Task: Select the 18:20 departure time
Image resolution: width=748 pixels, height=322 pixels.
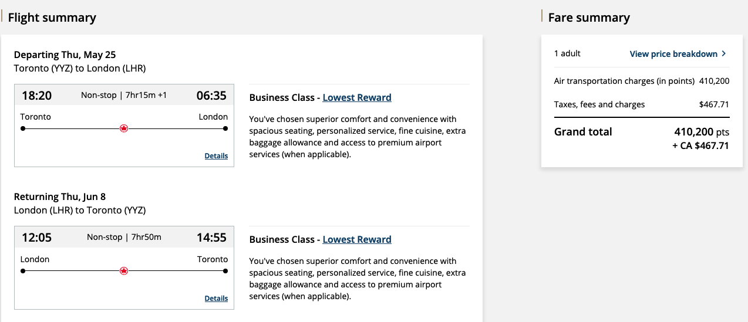Action: pos(36,96)
